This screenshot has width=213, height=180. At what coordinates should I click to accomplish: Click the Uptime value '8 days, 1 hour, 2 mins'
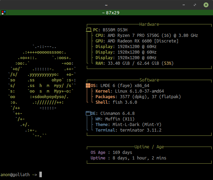click(x=139, y=158)
